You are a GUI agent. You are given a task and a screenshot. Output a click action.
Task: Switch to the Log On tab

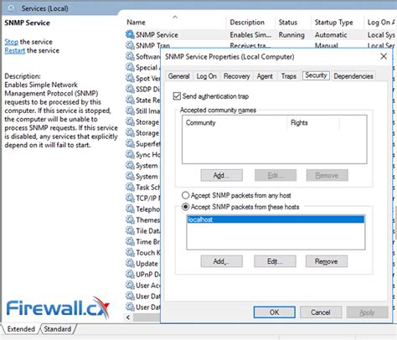coord(206,76)
